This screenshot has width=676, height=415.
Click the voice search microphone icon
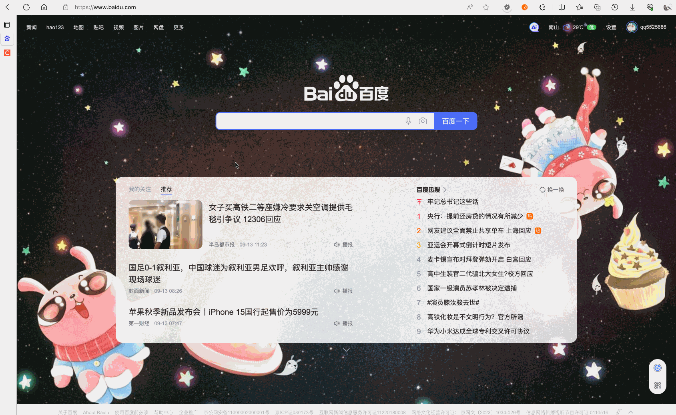(408, 121)
